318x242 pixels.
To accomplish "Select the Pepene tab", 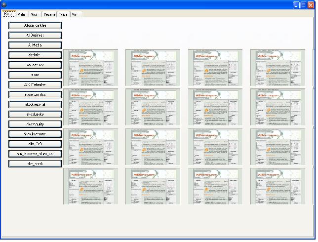I will (x=49, y=15).
